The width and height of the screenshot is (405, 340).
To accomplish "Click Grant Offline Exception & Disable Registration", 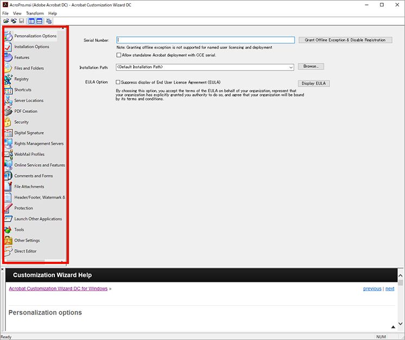I will click(x=345, y=40).
